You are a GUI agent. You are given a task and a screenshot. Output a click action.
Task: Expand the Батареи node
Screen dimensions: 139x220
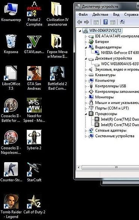click(86, 42)
